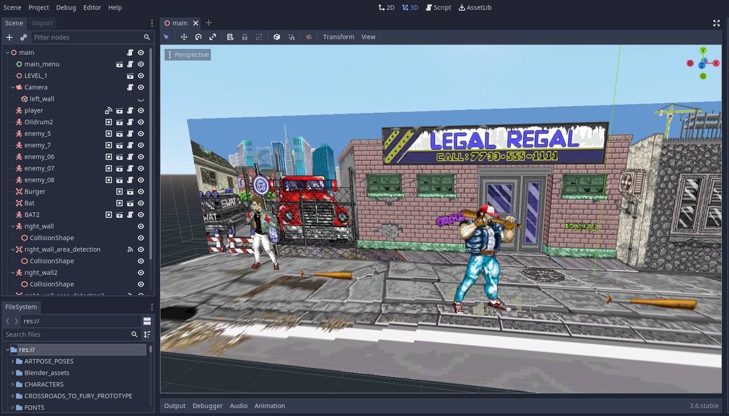This screenshot has width=729, height=416.
Task: Toggle preview cinematic camera icon
Action: [x=308, y=36]
